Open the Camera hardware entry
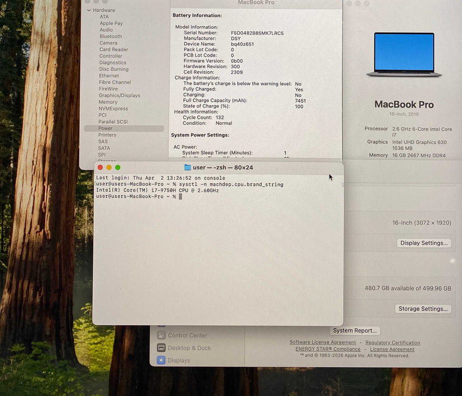Viewport: 462px width, 396px height. pos(108,42)
